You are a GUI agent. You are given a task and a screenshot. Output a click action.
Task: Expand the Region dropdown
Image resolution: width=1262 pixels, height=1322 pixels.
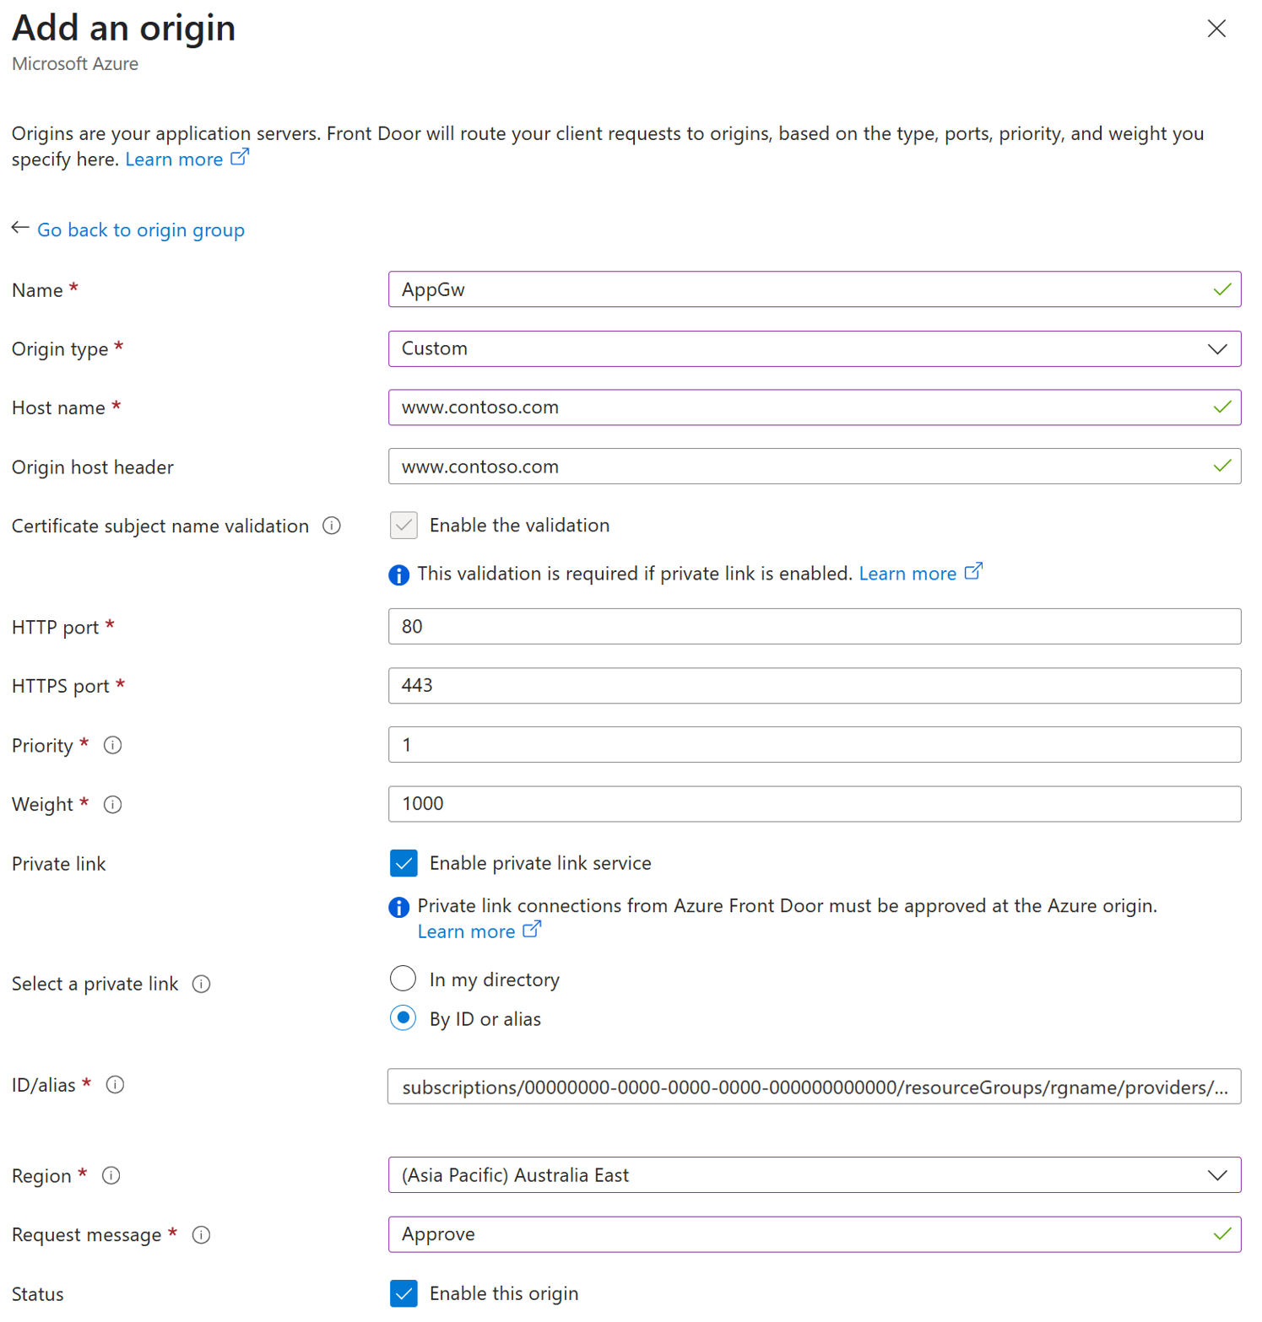tap(814, 1175)
